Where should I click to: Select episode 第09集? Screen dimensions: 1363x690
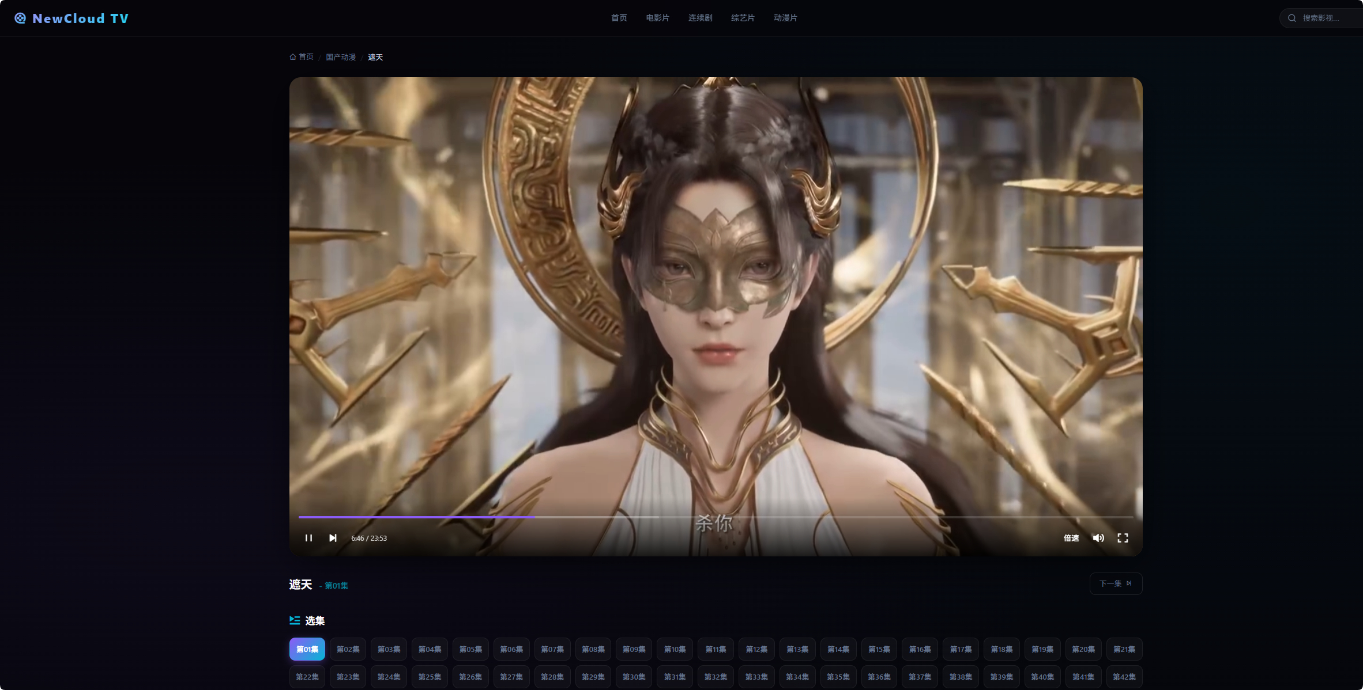point(634,649)
